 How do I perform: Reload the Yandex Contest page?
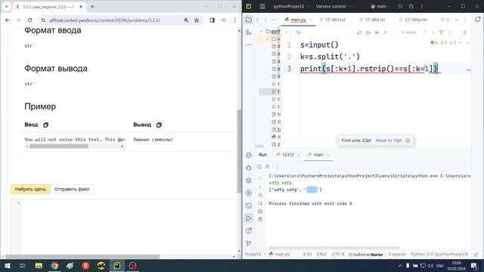pos(29,20)
